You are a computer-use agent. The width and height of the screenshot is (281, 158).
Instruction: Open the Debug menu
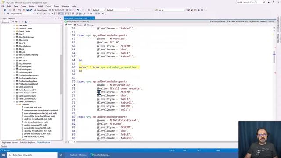(48, 6)
